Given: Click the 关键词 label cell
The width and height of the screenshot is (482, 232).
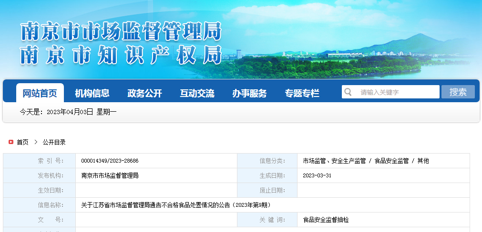Looking at the screenshot, I should click(x=267, y=220).
